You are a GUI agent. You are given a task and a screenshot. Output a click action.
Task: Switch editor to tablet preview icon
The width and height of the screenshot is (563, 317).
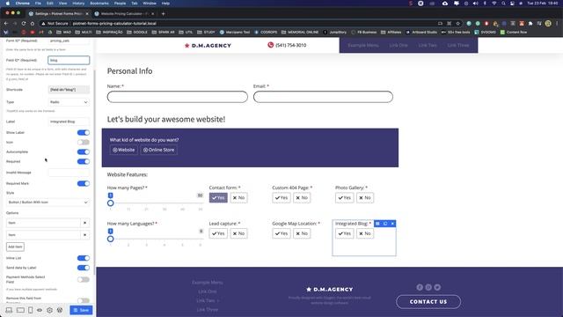click(x=20, y=310)
